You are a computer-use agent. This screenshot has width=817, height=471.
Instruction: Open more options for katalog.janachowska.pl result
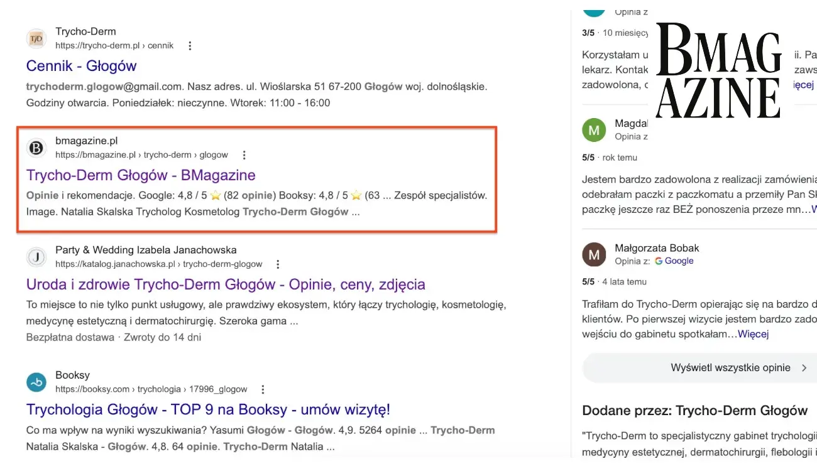click(278, 264)
